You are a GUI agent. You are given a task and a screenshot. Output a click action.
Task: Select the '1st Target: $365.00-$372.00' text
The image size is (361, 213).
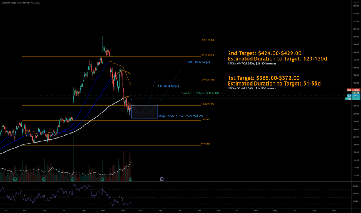[264, 78]
